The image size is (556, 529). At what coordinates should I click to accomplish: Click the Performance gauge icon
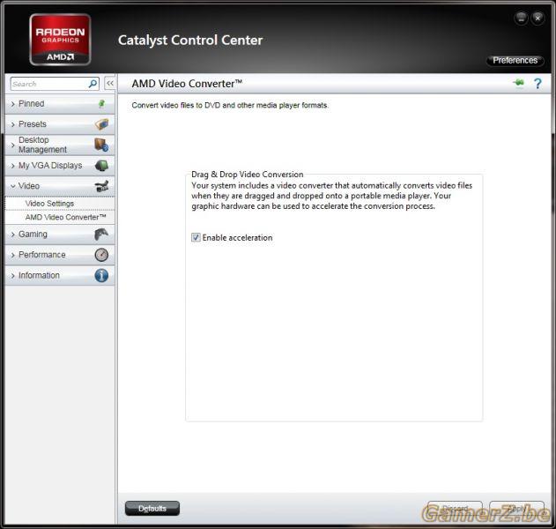point(101,255)
